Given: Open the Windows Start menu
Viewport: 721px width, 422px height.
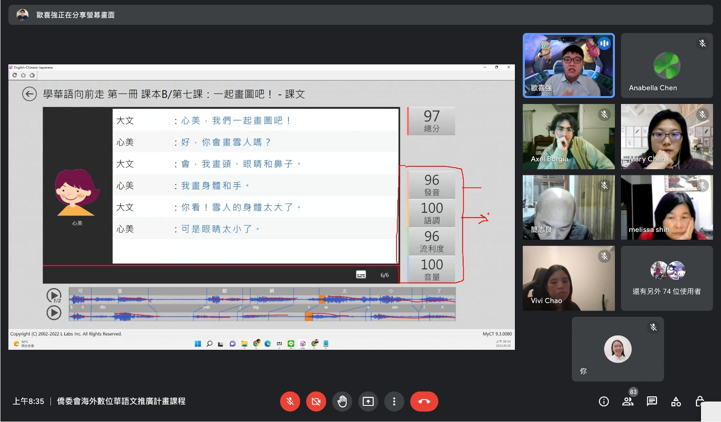Looking at the screenshot, I should pos(198,344).
